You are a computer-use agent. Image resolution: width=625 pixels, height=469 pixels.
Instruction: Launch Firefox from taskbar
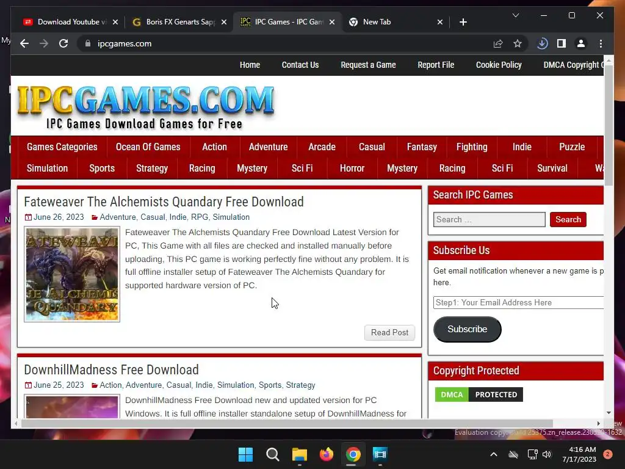(x=326, y=454)
